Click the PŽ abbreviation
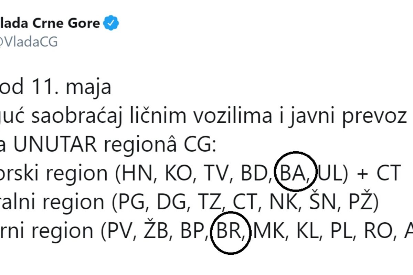The width and height of the screenshot is (413, 275). [x=362, y=203]
